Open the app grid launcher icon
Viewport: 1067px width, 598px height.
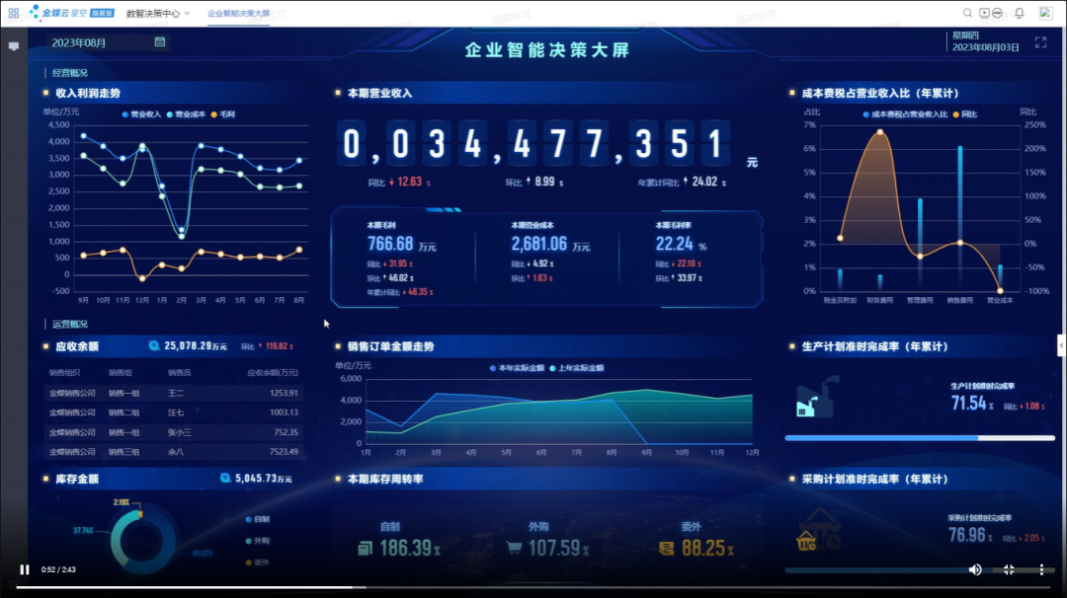click(x=14, y=13)
